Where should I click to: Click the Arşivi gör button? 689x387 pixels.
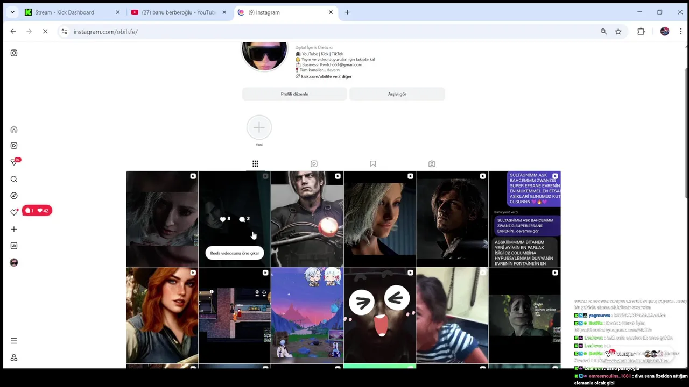pos(397,94)
